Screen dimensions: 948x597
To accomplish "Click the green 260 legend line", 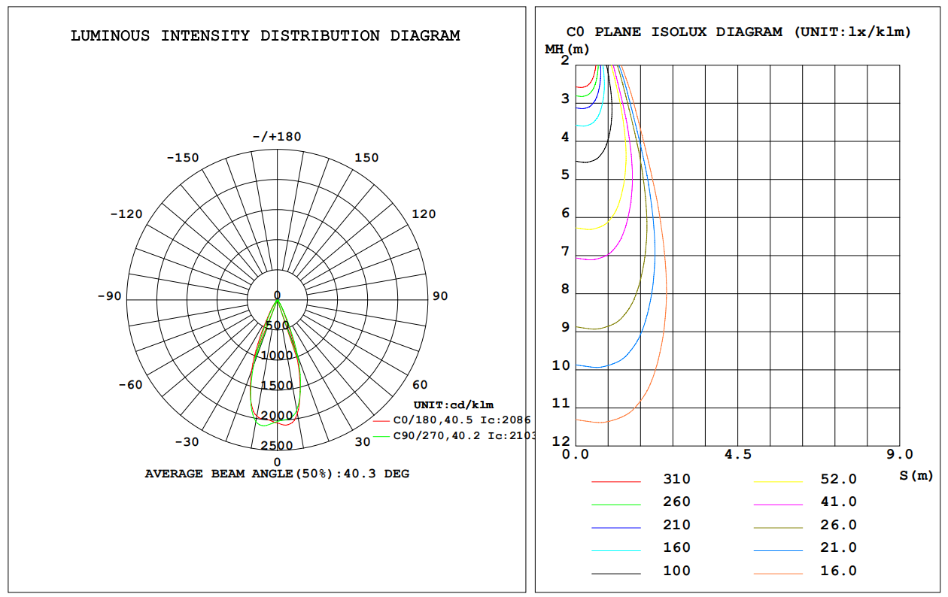I will click(x=615, y=504).
